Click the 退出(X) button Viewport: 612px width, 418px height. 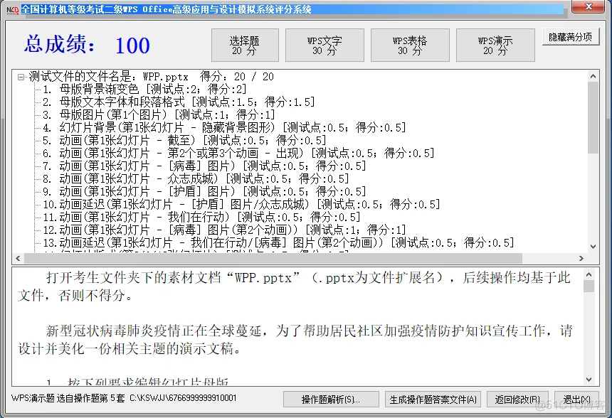click(x=576, y=400)
